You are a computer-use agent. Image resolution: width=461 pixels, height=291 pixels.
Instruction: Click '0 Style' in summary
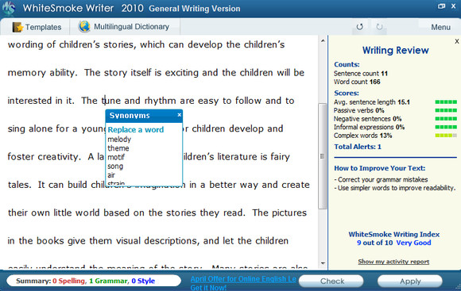point(143,281)
